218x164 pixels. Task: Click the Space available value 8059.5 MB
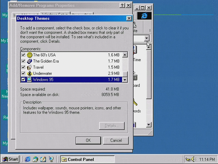(110, 95)
